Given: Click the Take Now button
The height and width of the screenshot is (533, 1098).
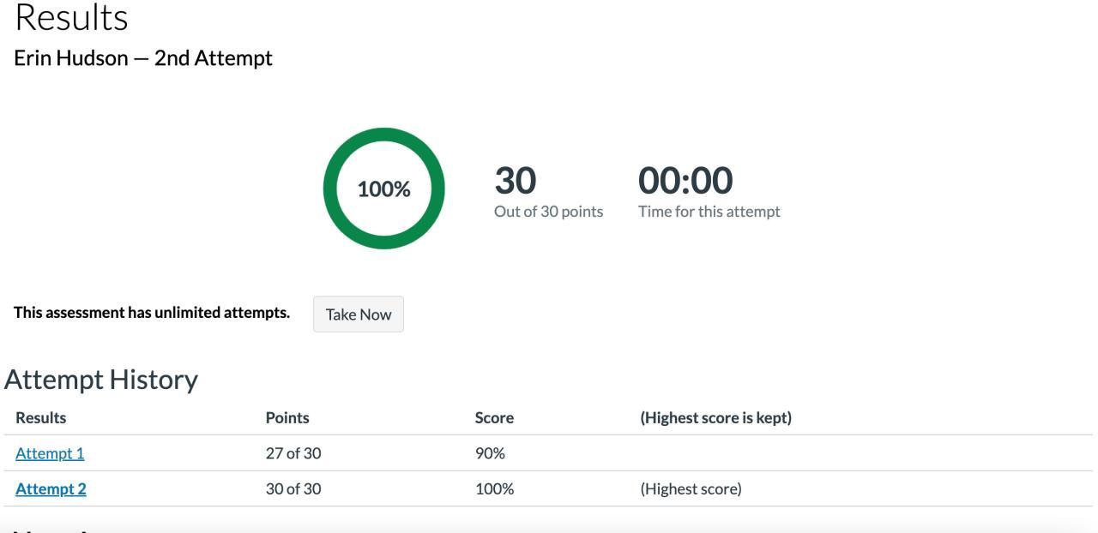Looking at the screenshot, I should pyautogui.click(x=358, y=314).
